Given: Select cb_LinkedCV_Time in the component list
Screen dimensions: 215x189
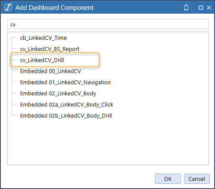Looking at the screenshot, I should pos(43,38).
